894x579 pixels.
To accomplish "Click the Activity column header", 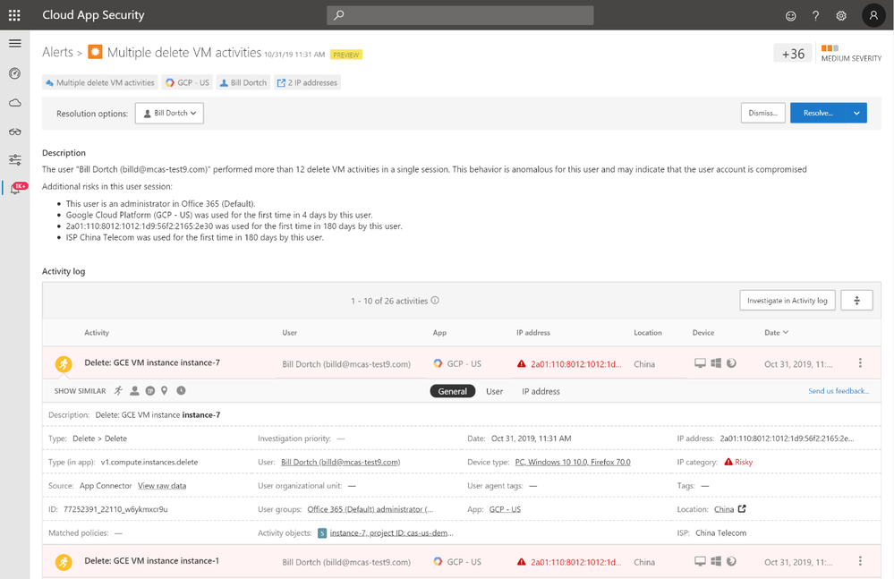I will (97, 333).
